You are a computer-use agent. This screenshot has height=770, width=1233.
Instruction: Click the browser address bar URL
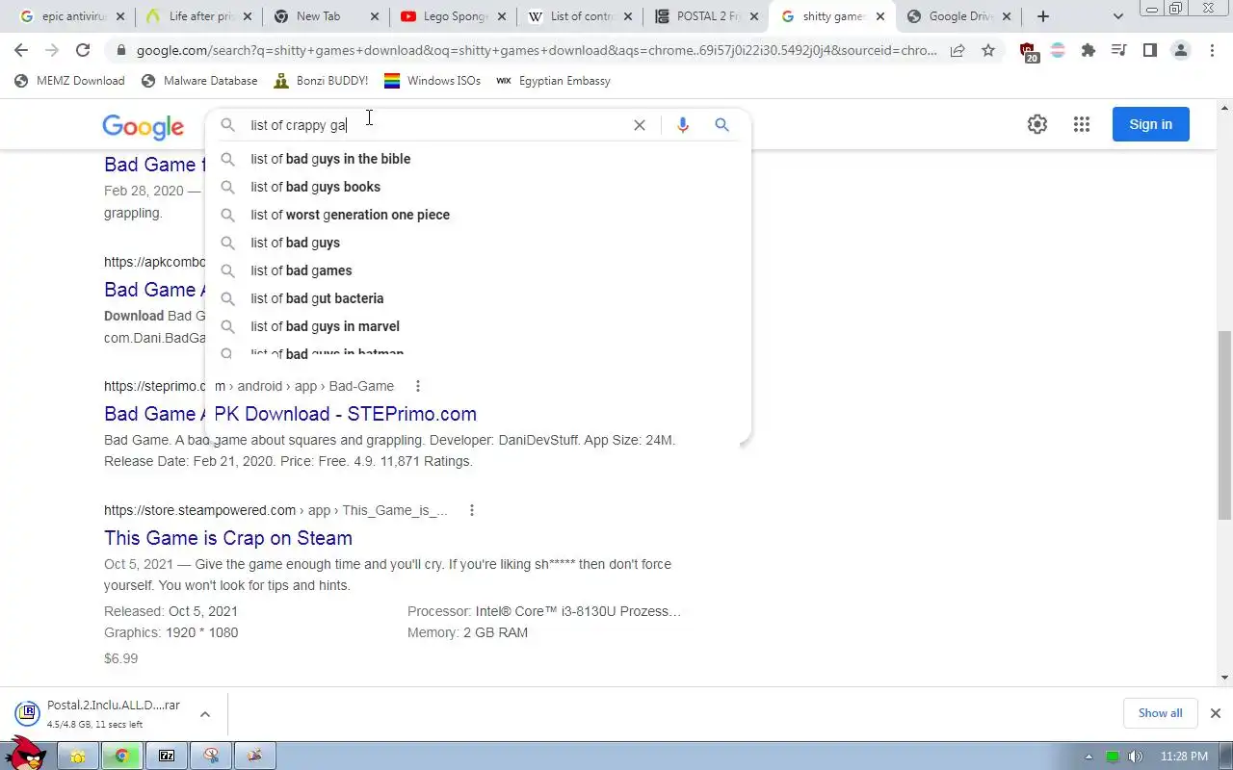(x=537, y=51)
